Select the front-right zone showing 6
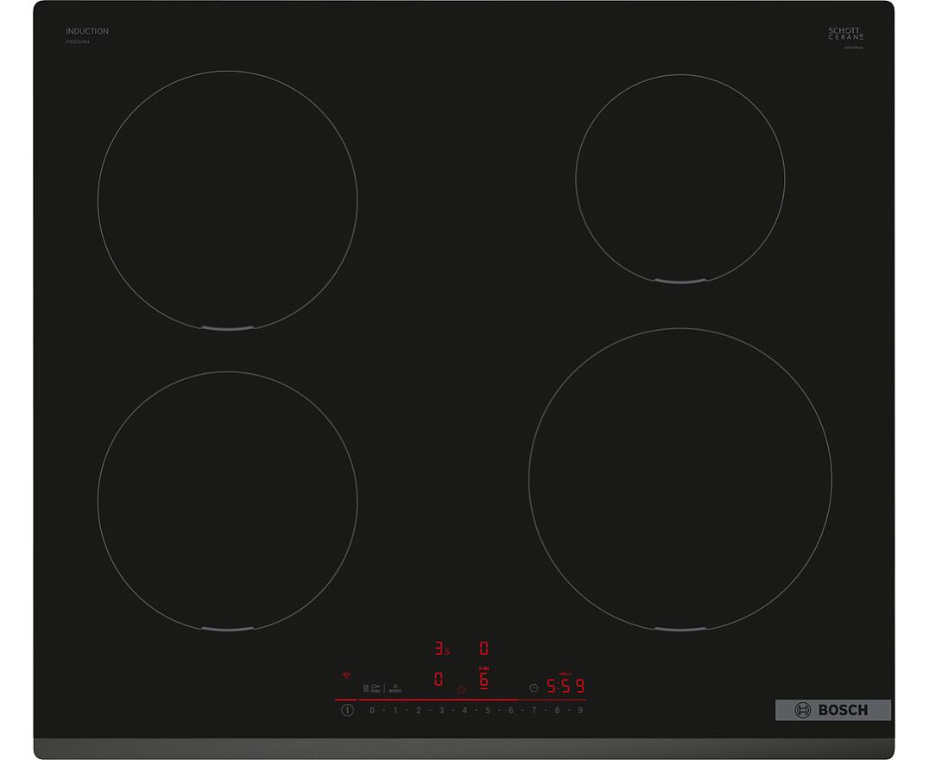Viewport: 929px width, 760px height. pos(483,680)
